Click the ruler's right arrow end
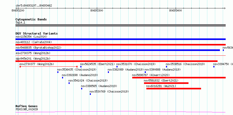The height and width of the screenshot is (115, 233). point(225,8)
